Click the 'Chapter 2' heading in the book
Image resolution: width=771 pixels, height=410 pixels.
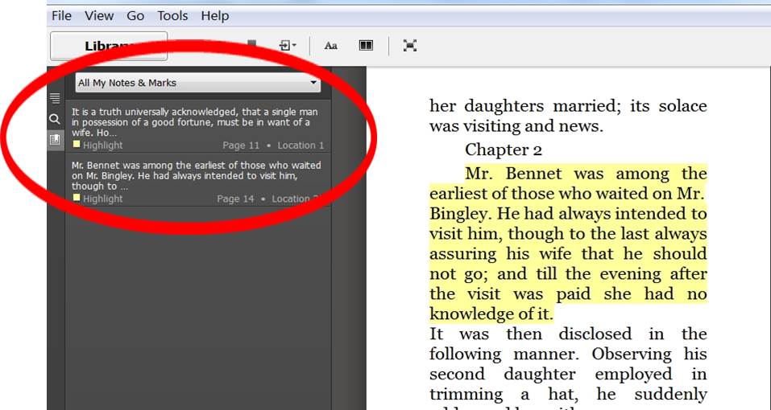(x=503, y=150)
